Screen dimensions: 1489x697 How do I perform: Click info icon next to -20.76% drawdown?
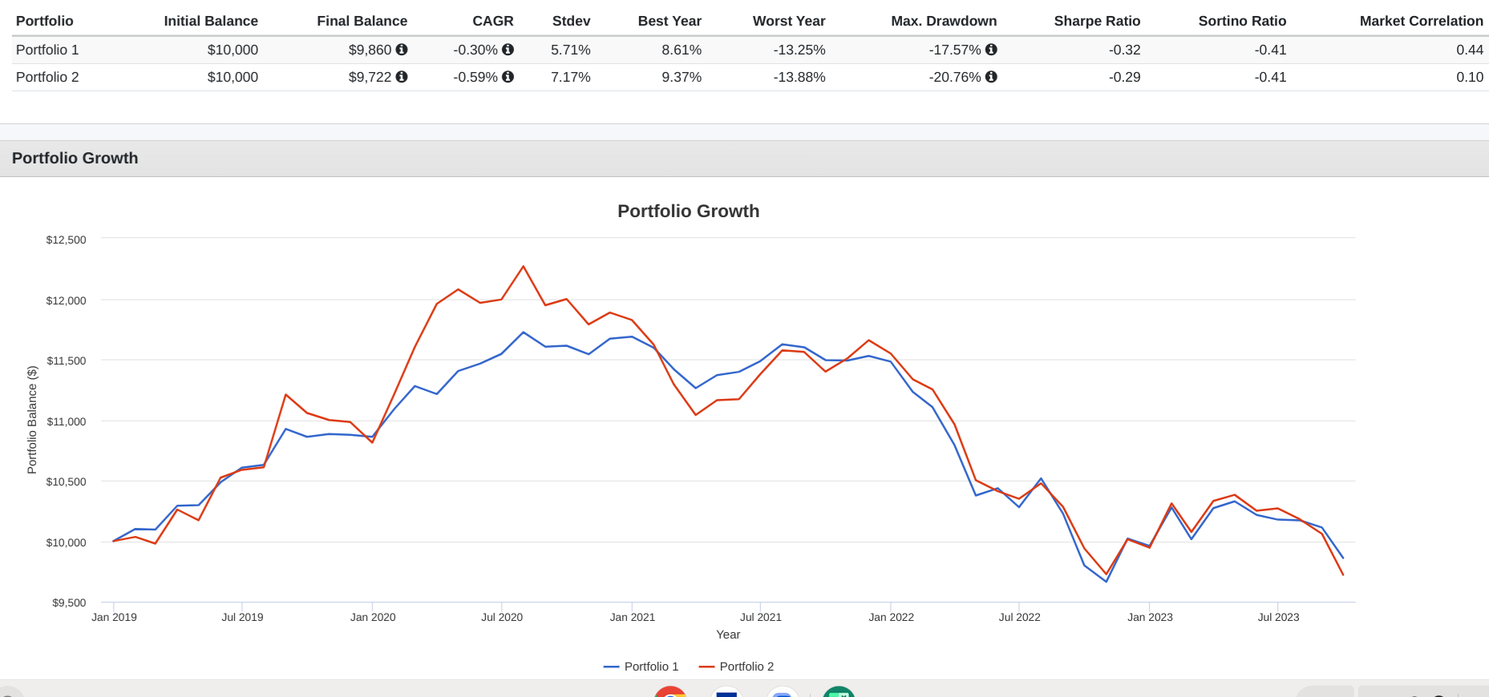[991, 77]
